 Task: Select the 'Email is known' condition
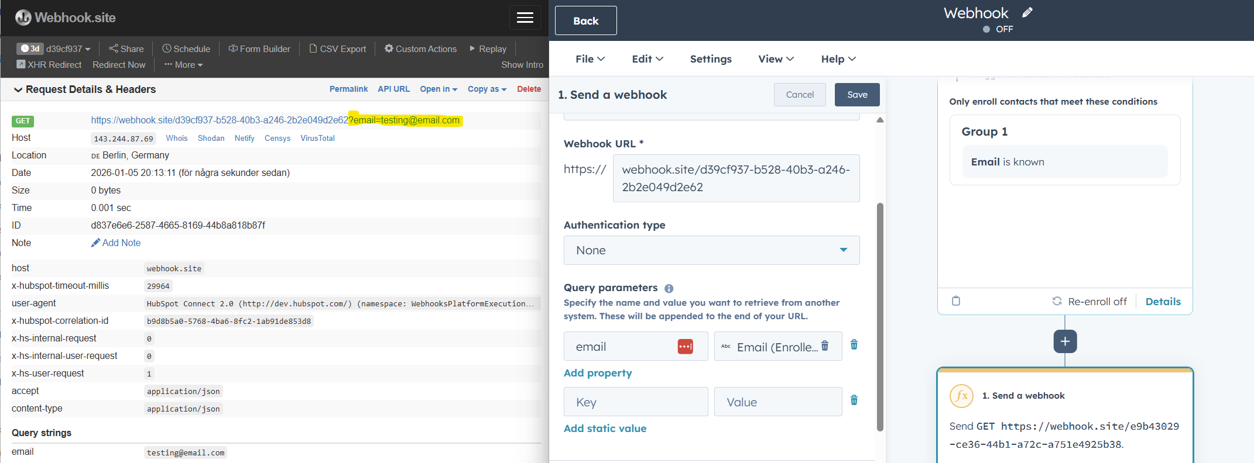(1064, 162)
